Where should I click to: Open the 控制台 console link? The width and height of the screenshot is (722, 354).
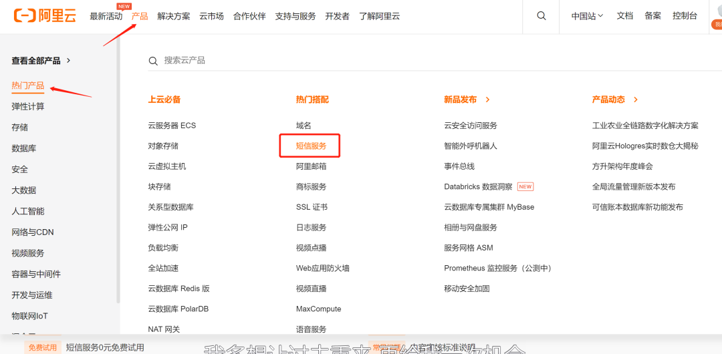point(685,16)
